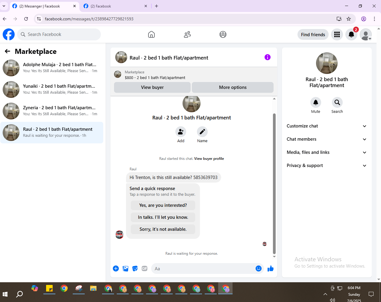Open the tab search dropdown arrow
Screen dimensions: 381x302
coord(4,6)
